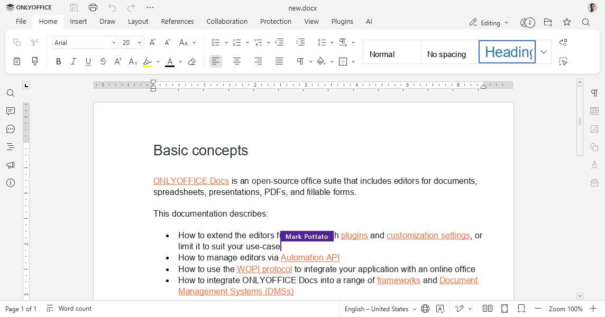
Task: Decrease indent of the paragraph
Action: [279, 42]
